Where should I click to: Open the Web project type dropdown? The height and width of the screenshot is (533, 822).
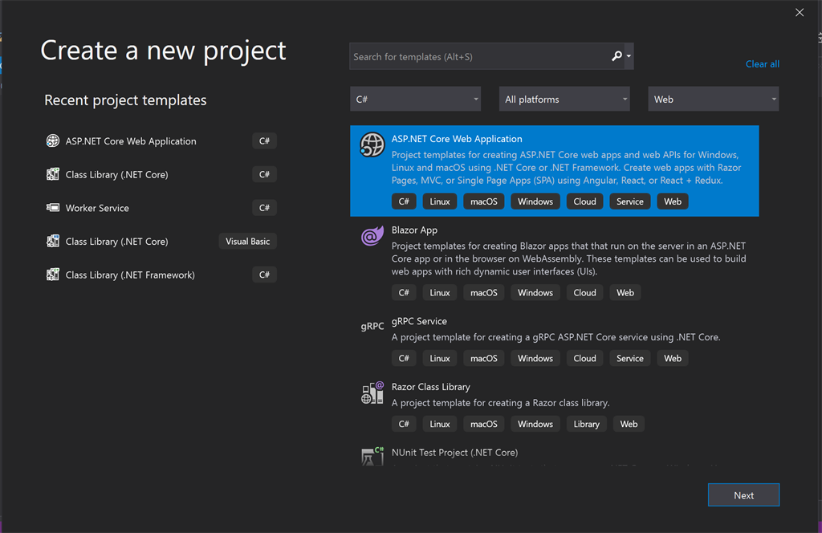click(x=713, y=100)
